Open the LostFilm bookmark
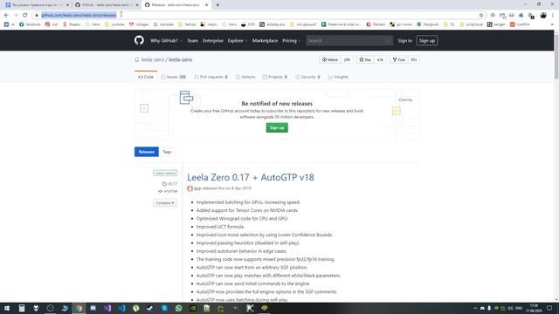 [520, 24]
